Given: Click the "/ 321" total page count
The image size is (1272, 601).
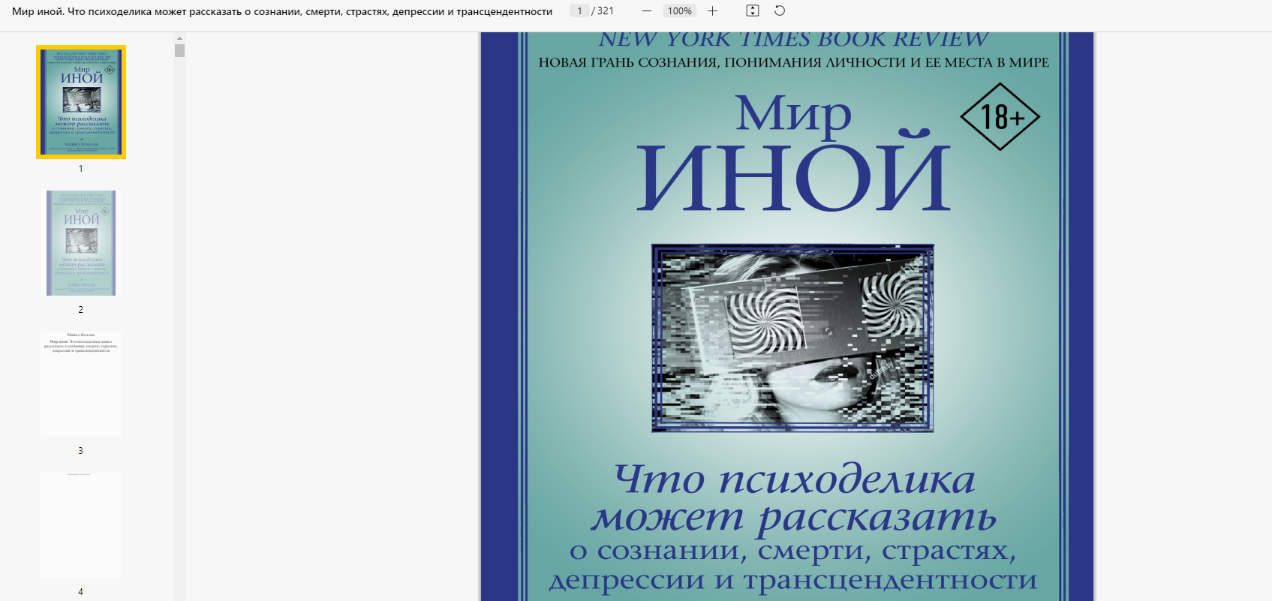Looking at the screenshot, I should [x=603, y=11].
